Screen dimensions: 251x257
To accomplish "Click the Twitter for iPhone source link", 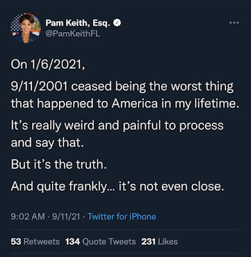I will pos(122,217).
